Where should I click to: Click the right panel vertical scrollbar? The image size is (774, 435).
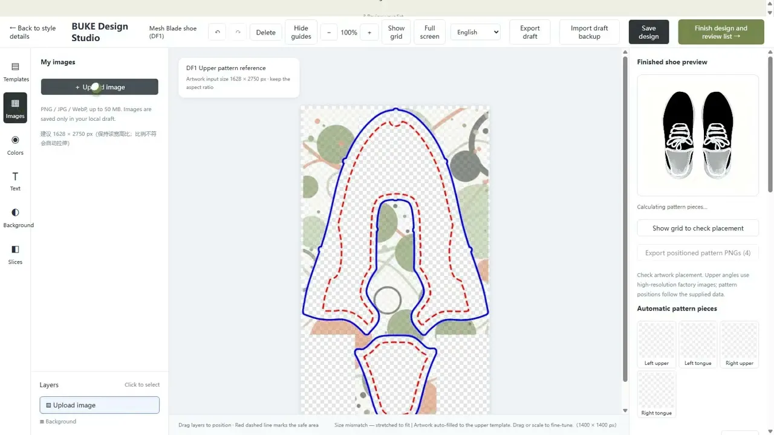tap(770, 124)
